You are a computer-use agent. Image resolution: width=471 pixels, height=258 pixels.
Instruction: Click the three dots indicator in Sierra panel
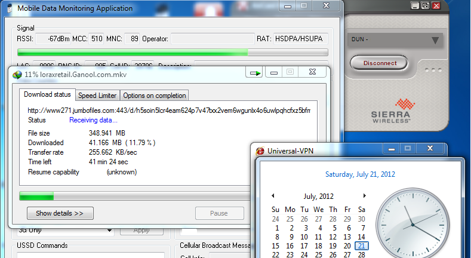pos(433,70)
